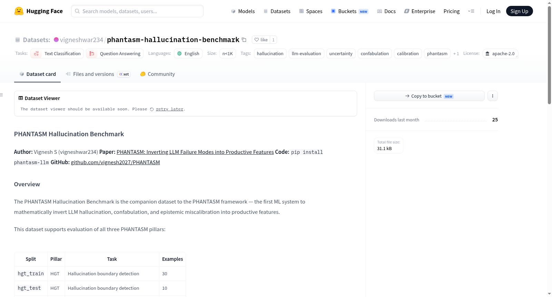Expand the '+1' hidden tags
552x297 pixels.
tap(456, 53)
